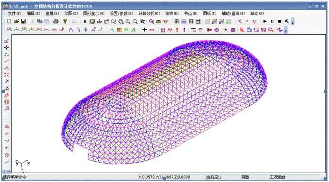The width and height of the screenshot is (329, 182).
Task: Stop with the black square stop button
Action: click(x=279, y=21)
